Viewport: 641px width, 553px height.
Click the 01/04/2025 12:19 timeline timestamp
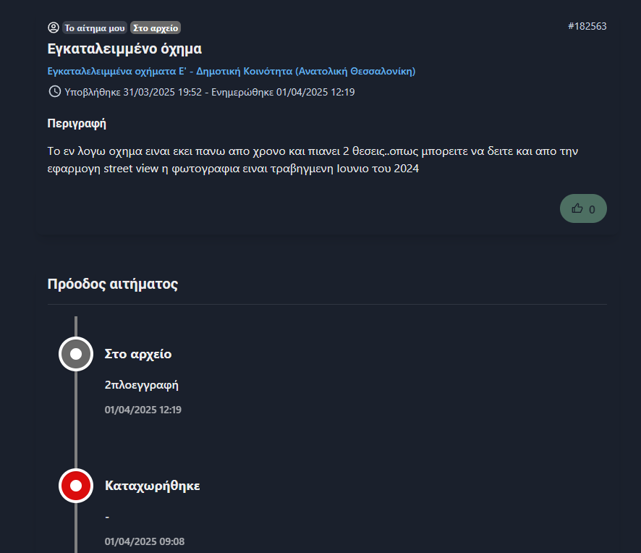[x=143, y=410]
